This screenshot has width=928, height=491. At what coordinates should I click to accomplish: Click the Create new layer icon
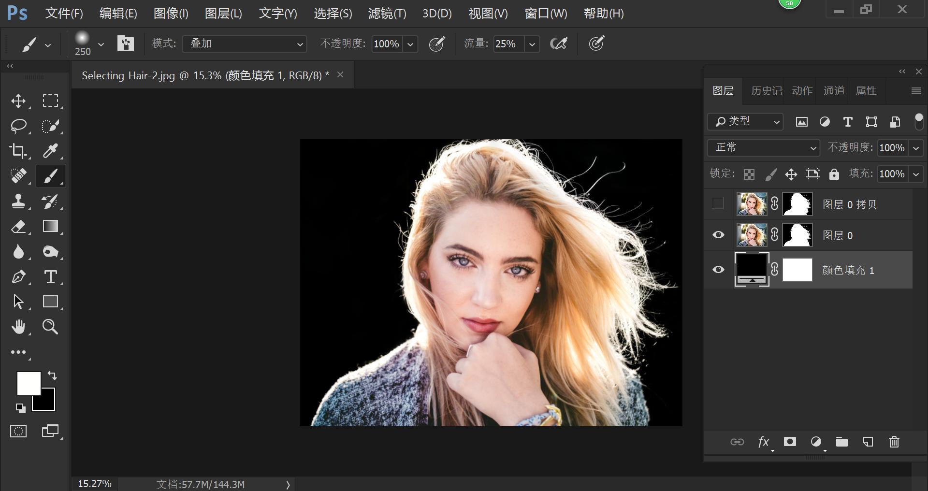click(868, 442)
